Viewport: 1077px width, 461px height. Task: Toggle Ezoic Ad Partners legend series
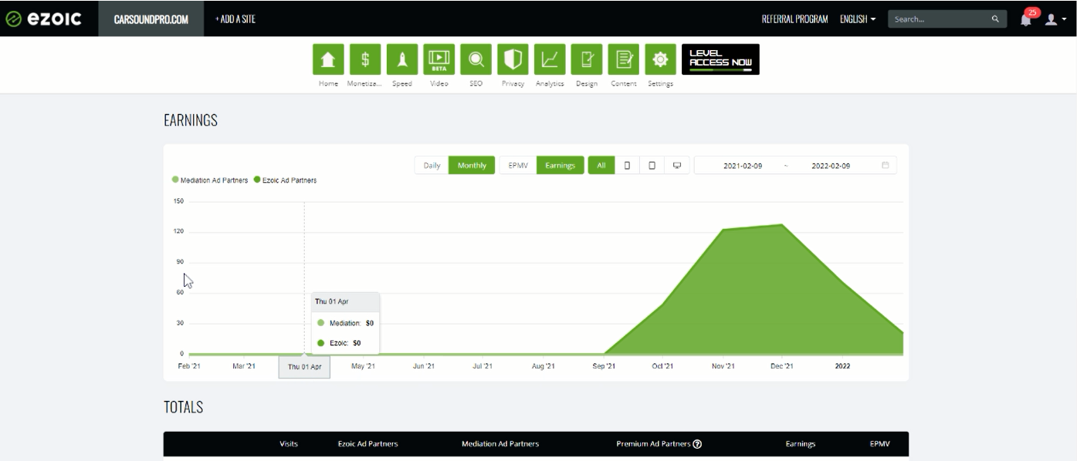pos(285,180)
